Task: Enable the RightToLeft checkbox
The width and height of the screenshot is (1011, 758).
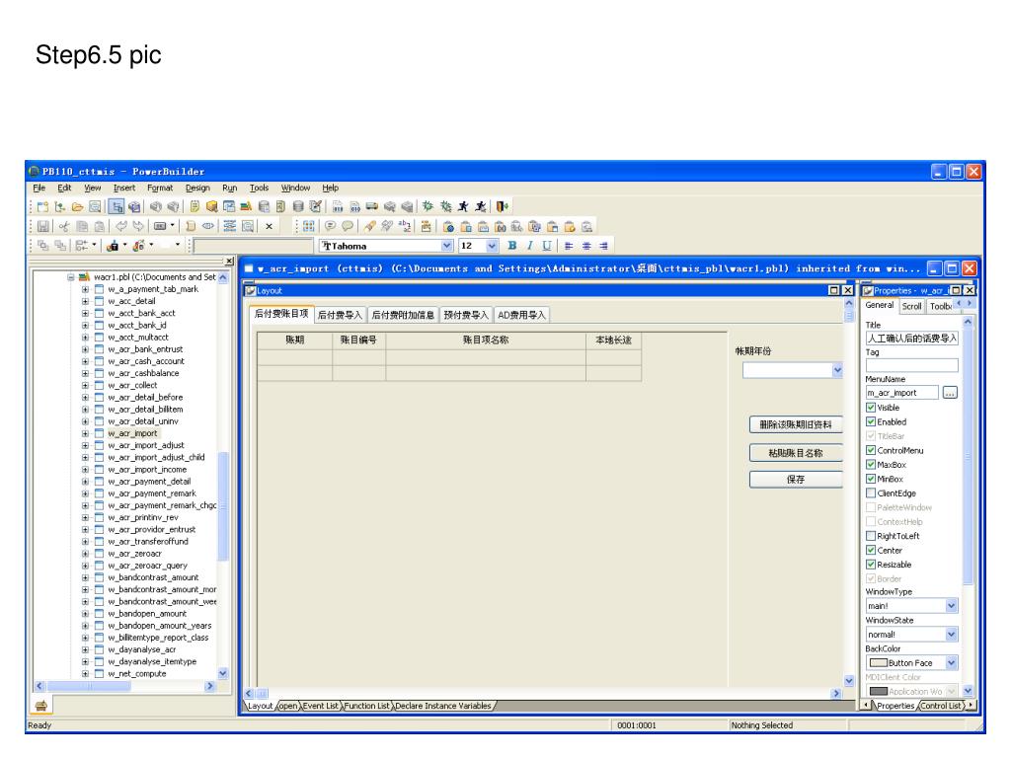Action: tap(871, 536)
